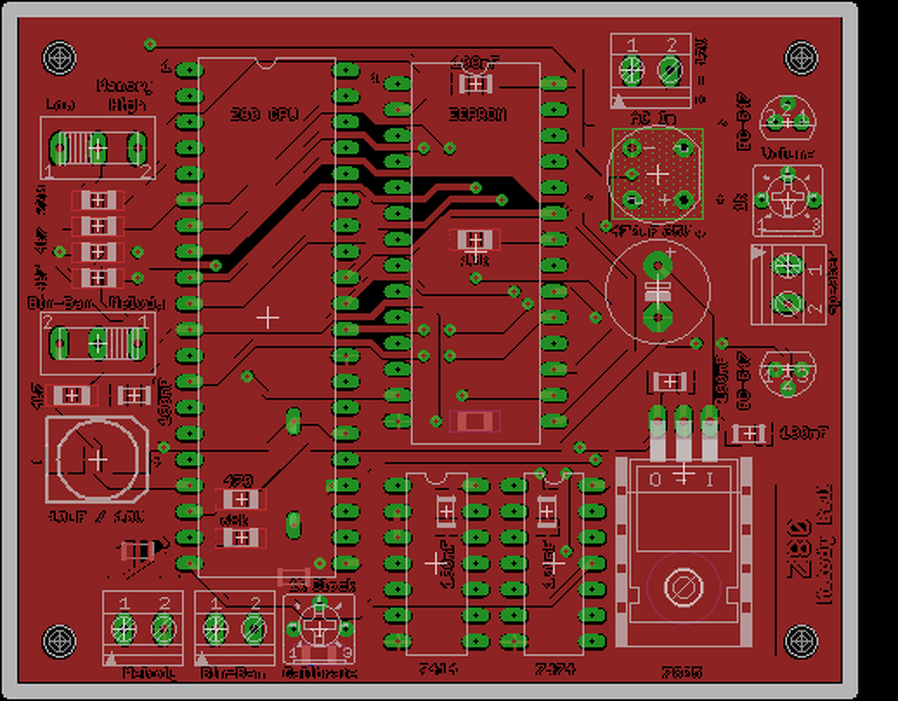Select pad 2 of the AC In terminal

click(671, 70)
